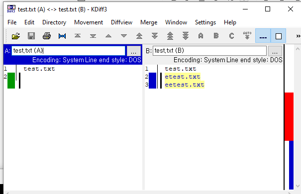
Task: Click the blue section of the overview bar
Action: pyautogui.click(x=291, y=165)
